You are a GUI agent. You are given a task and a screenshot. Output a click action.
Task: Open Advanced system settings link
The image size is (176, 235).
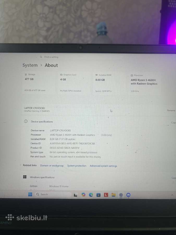pyautogui.click(x=104, y=166)
